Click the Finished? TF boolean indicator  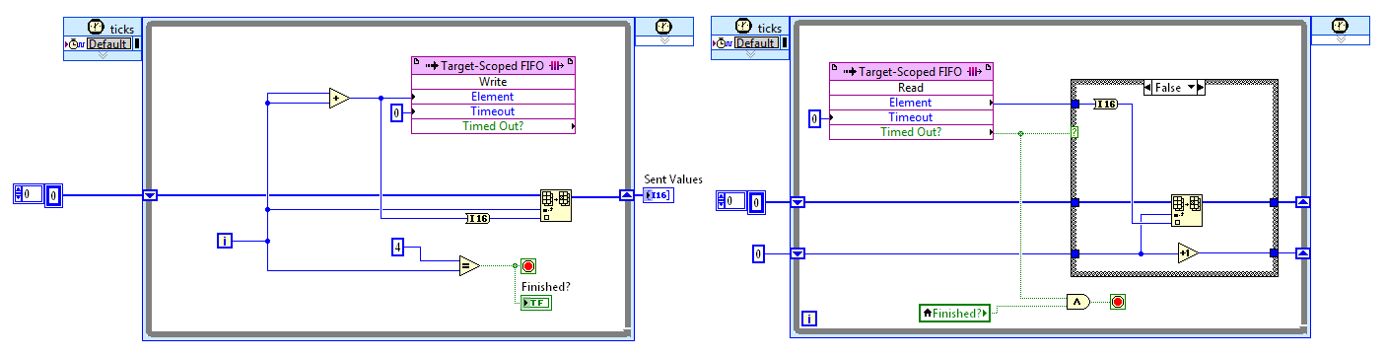point(536,303)
